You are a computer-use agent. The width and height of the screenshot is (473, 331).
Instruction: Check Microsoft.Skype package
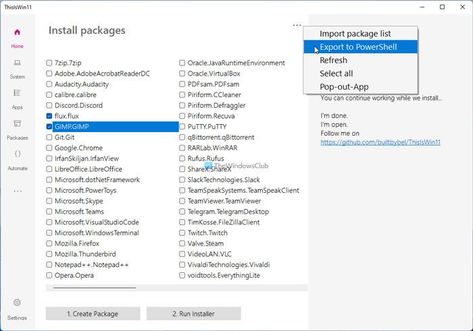[x=49, y=201]
